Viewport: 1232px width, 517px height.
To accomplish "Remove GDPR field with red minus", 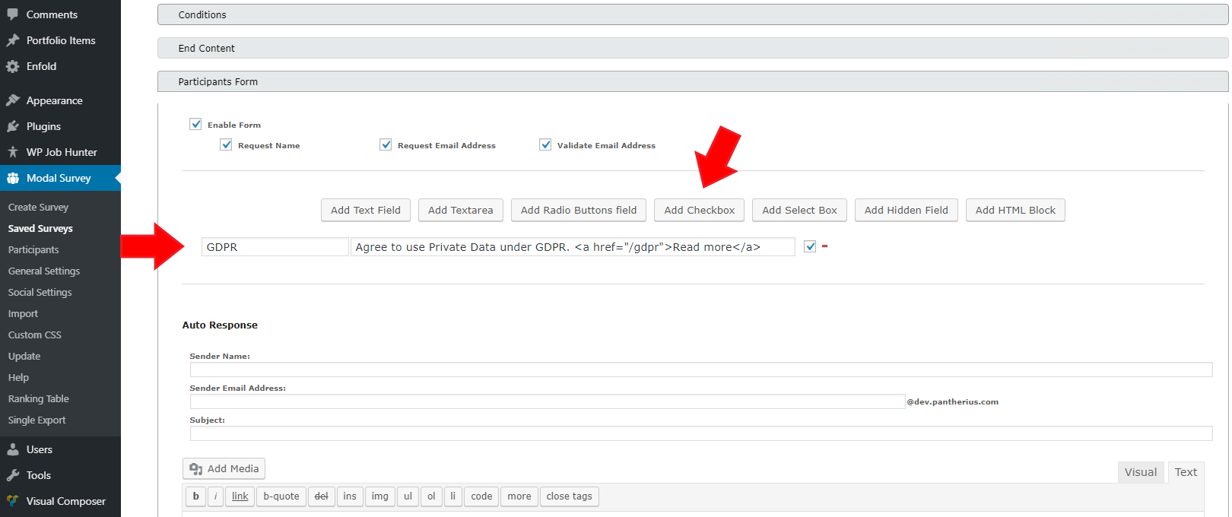I will 824,246.
